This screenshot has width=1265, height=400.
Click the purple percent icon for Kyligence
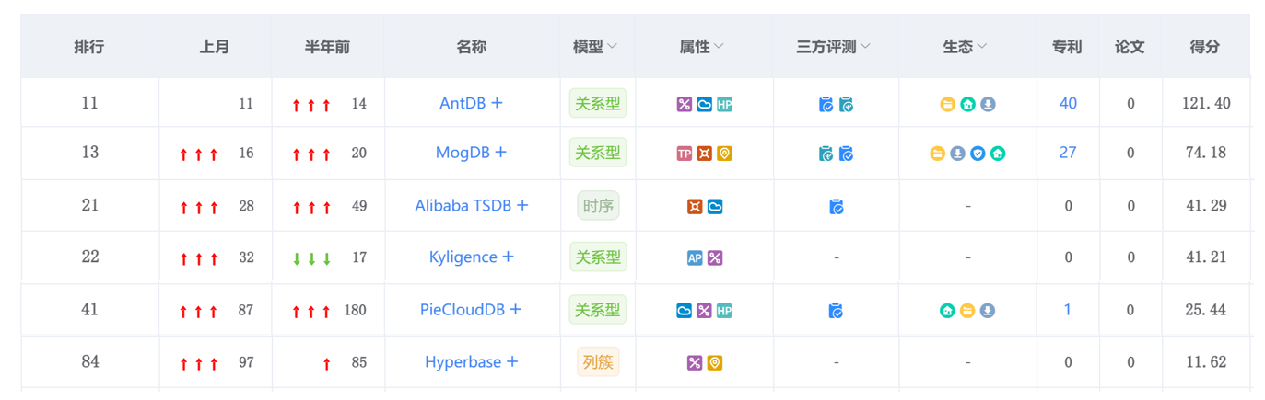pyautogui.click(x=715, y=258)
